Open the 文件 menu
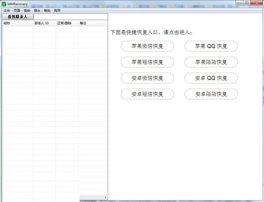The image size is (264, 202). pos(7,11)
